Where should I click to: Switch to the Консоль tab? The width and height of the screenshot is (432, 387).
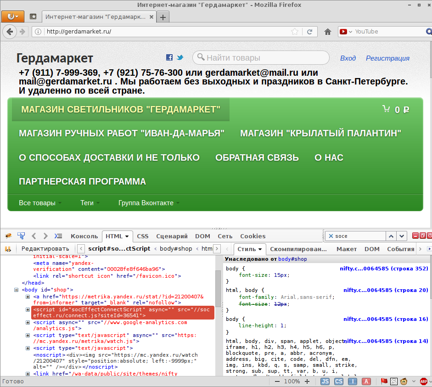tap(84, 236)
